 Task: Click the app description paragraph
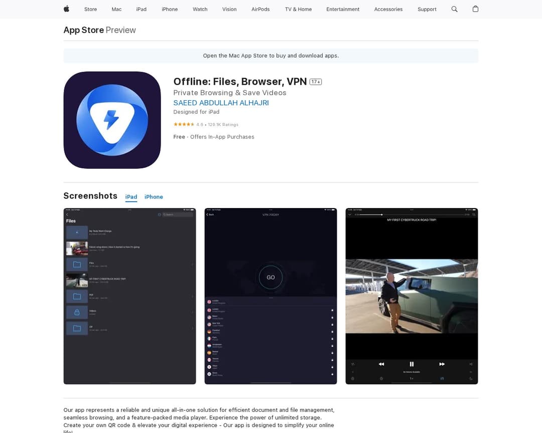199,419
